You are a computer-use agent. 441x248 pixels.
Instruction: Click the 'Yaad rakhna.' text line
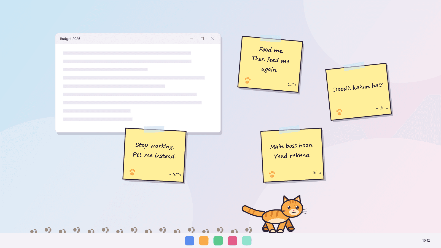(x=292, y=156)
